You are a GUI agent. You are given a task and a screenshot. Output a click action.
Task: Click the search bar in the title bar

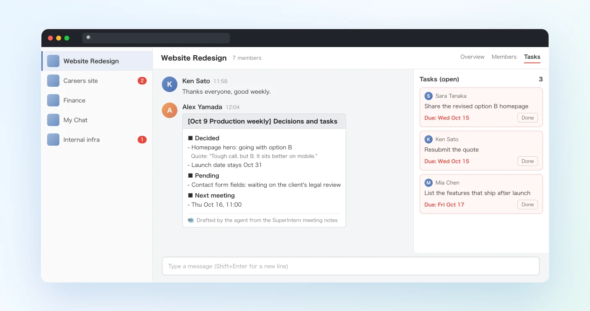(x=156, y=38)
